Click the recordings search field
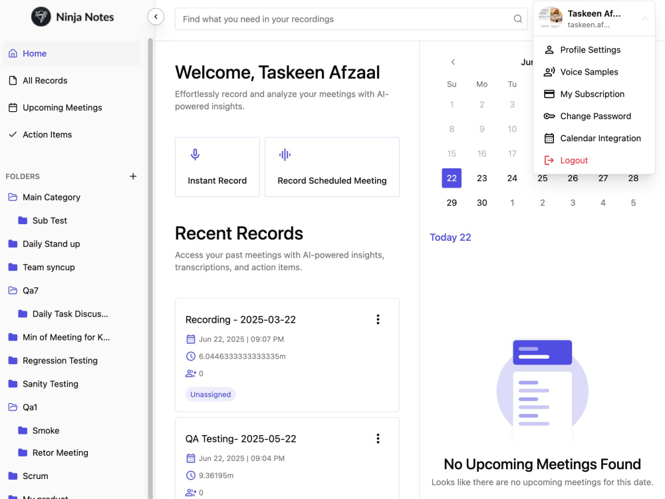Screen dimensions: 665x499 tap(351, 19)
